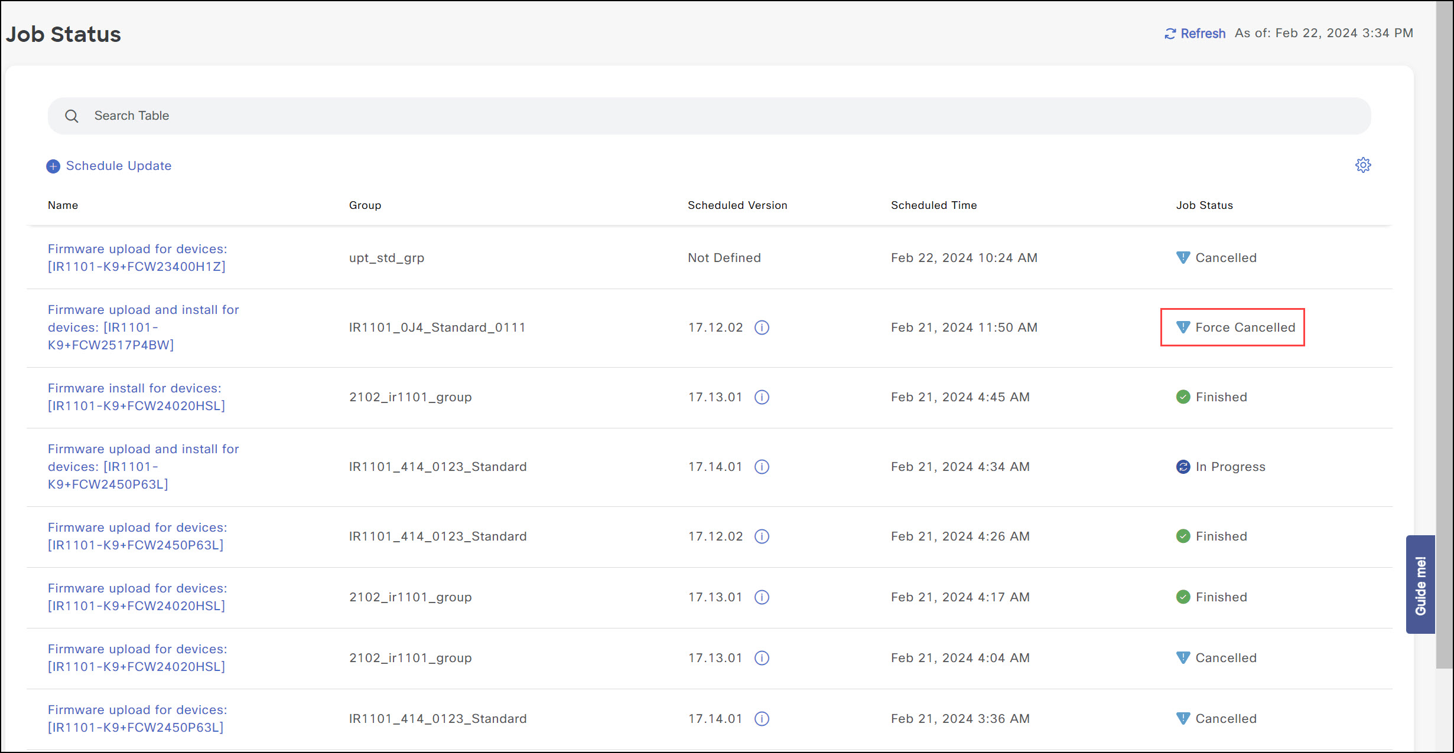Image resolution: width=1454 pixels, height=753 pixels.
Task: Sort by Job Status column header
Action: click(x=1204, y=205)
